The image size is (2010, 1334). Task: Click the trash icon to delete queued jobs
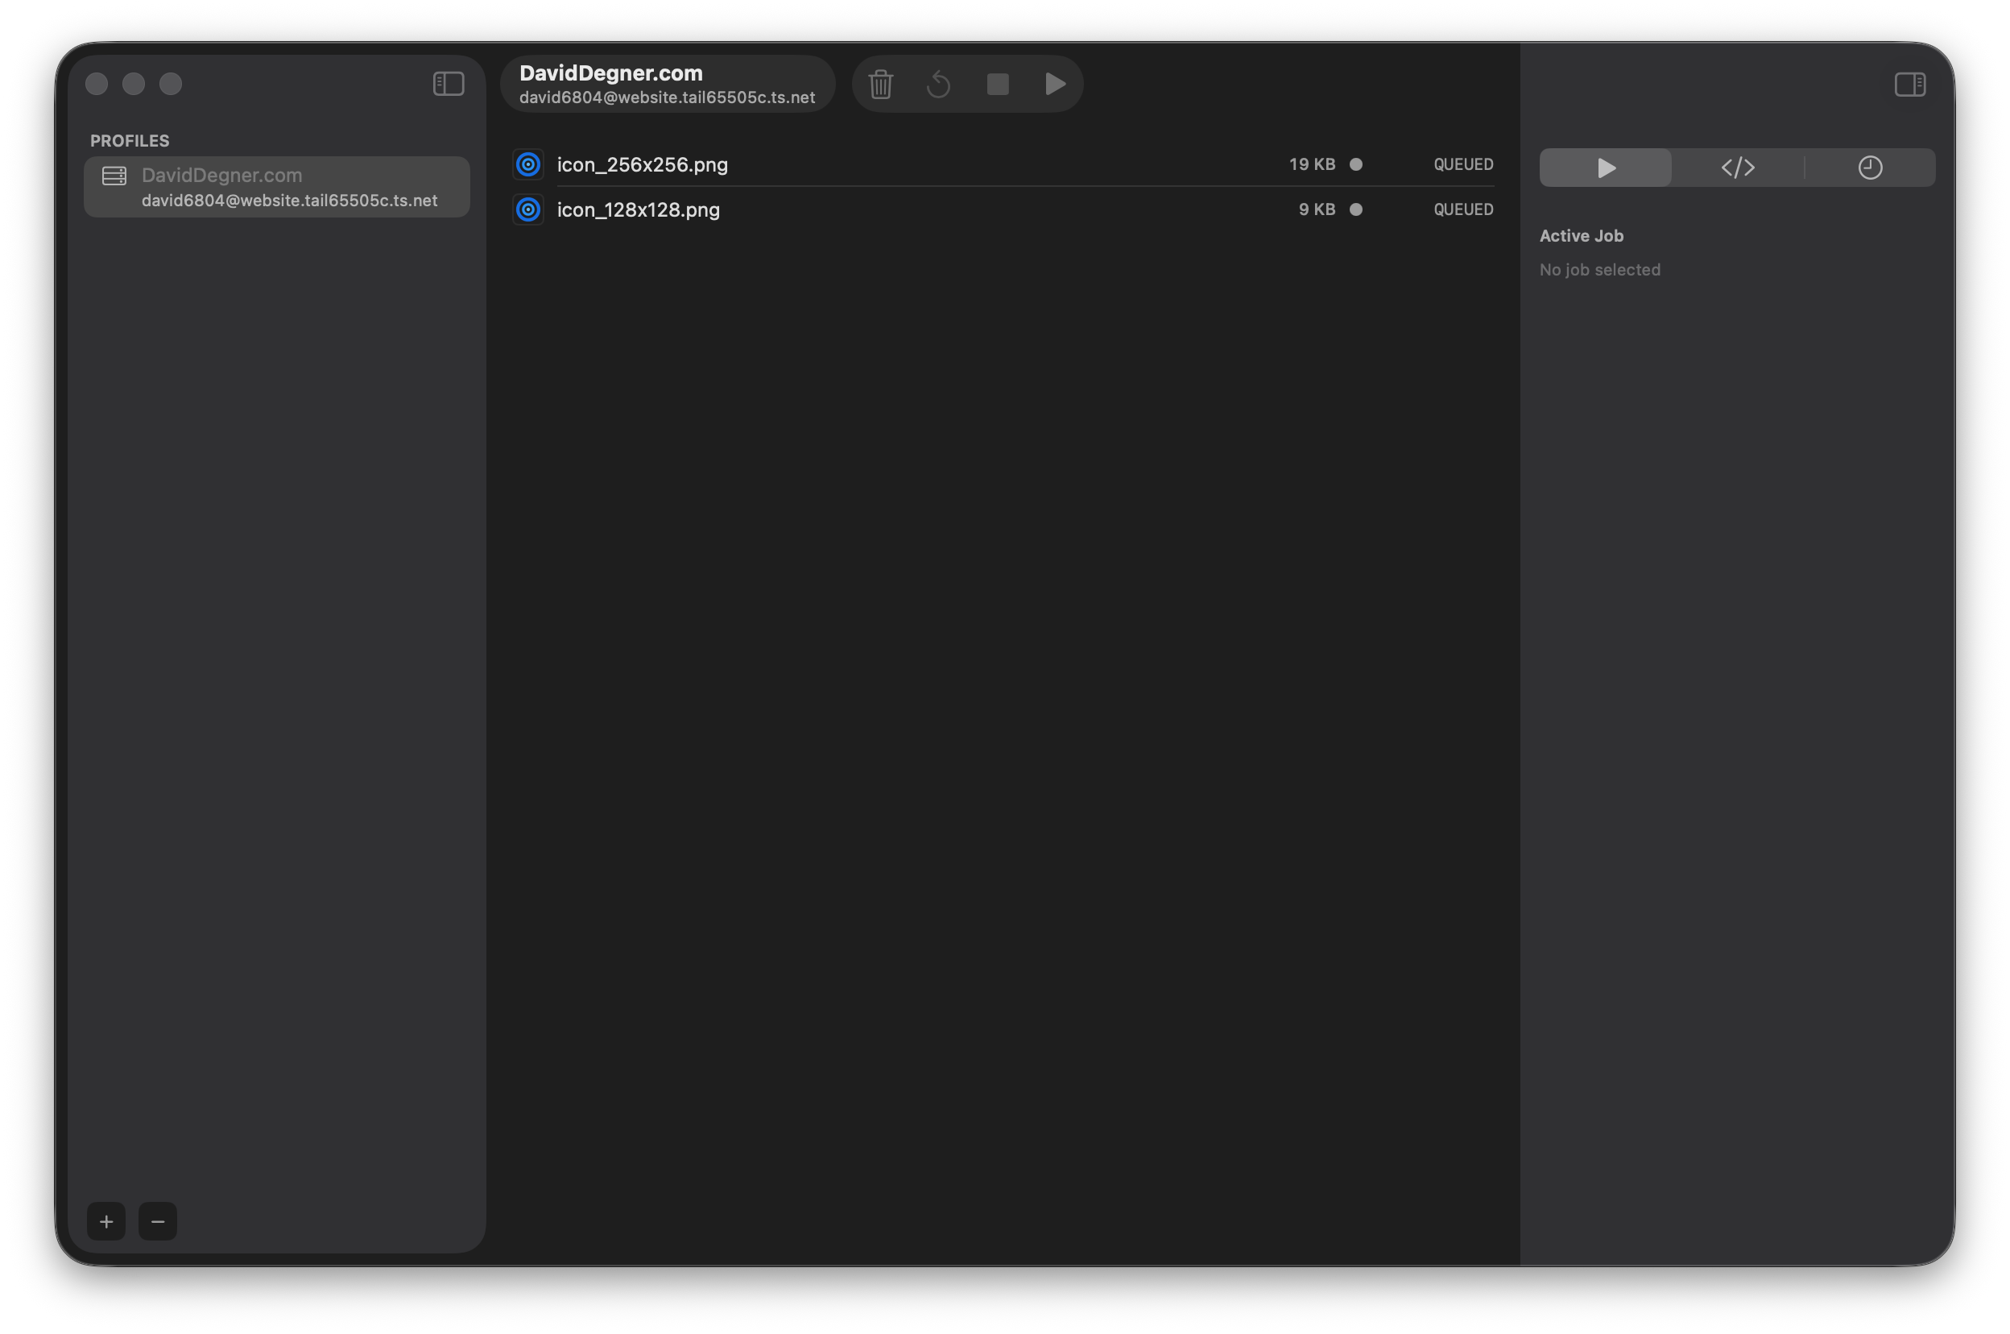coord(881,84)
